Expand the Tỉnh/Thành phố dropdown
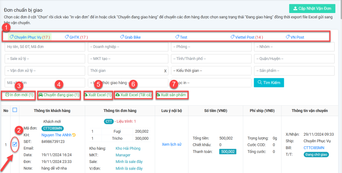342x173 pixels. click(211, 59)
